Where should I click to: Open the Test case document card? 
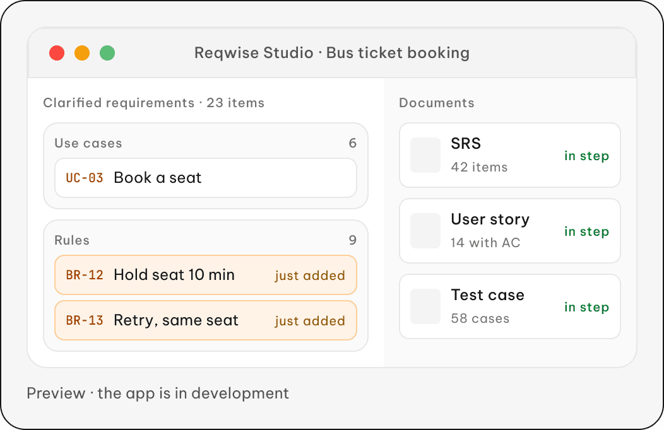(x=510, y=306)
